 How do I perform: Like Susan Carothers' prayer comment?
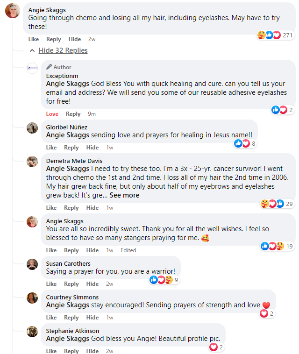[x=51, y=284]
